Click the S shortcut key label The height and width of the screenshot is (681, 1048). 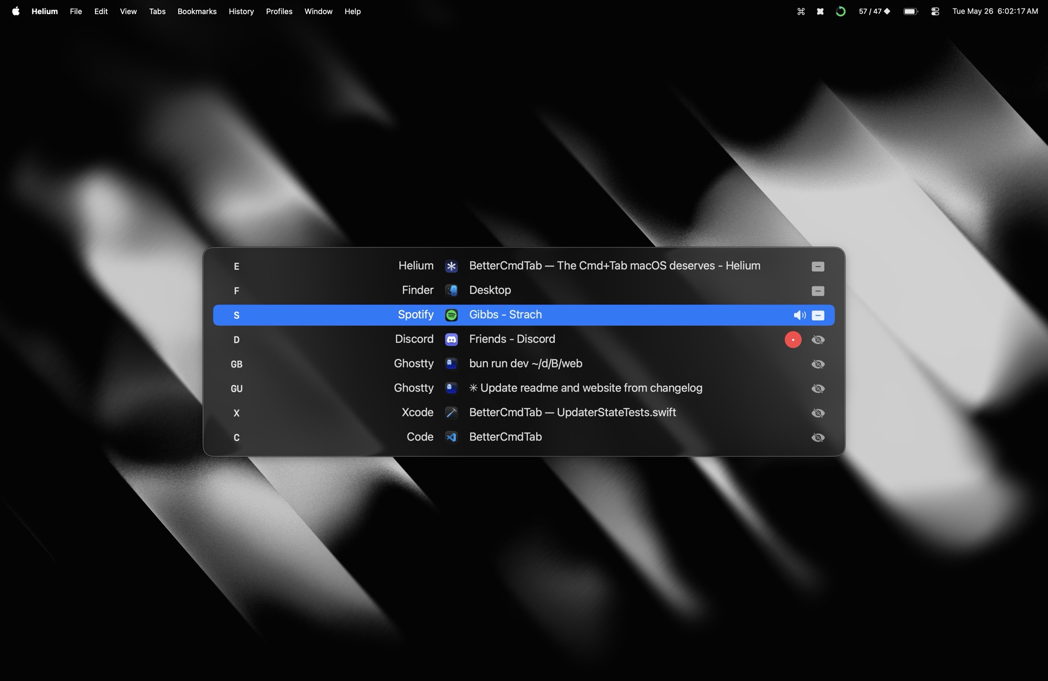point(236,315)
